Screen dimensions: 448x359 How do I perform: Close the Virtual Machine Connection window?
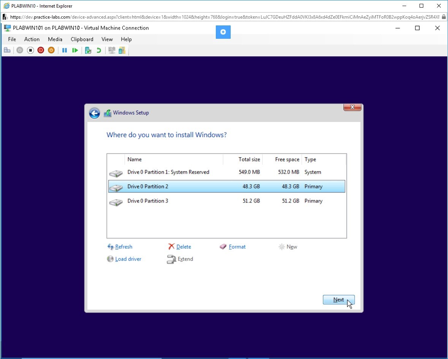coord(437,28)
